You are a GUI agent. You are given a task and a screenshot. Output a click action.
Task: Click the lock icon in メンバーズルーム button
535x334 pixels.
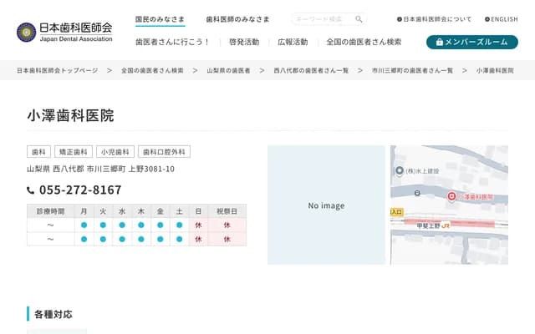pyautogui.click(x=440, y=42)
